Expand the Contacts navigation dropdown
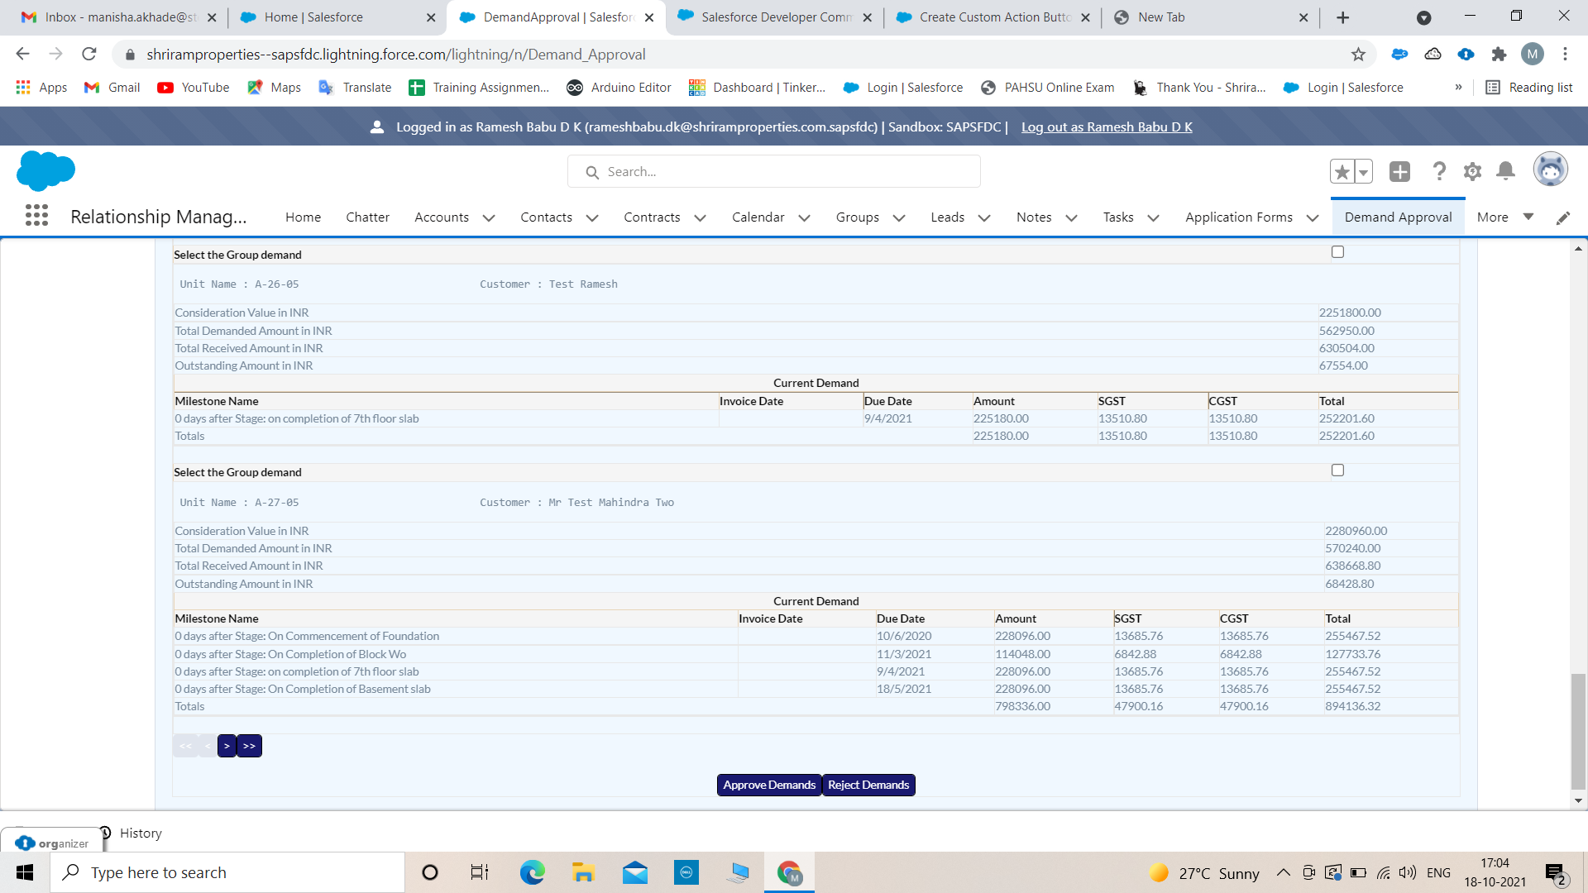 592,217
